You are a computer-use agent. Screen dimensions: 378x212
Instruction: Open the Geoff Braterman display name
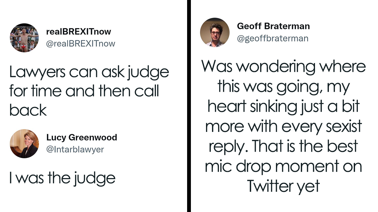(273, 26)
